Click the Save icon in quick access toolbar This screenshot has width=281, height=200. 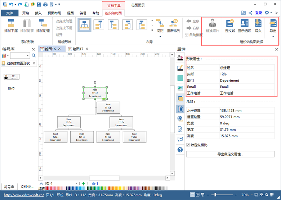coord(39,4)
